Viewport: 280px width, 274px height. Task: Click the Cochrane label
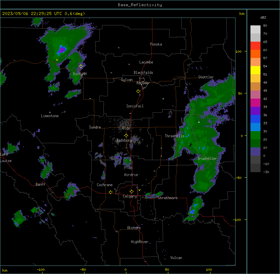coord(105,185)
